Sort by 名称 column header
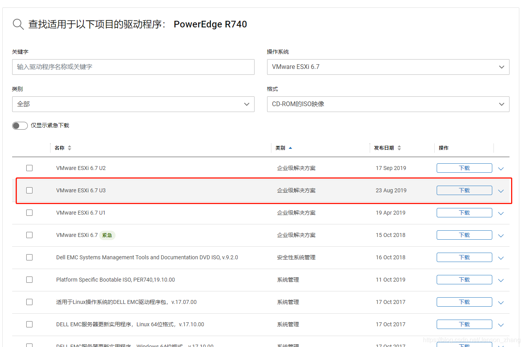This screenshot has width=524, height=347. (63, 148)
